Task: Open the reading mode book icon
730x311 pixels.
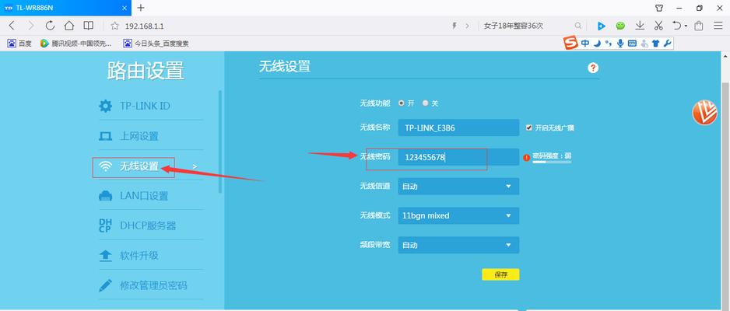Action: [x=88, y=26]
